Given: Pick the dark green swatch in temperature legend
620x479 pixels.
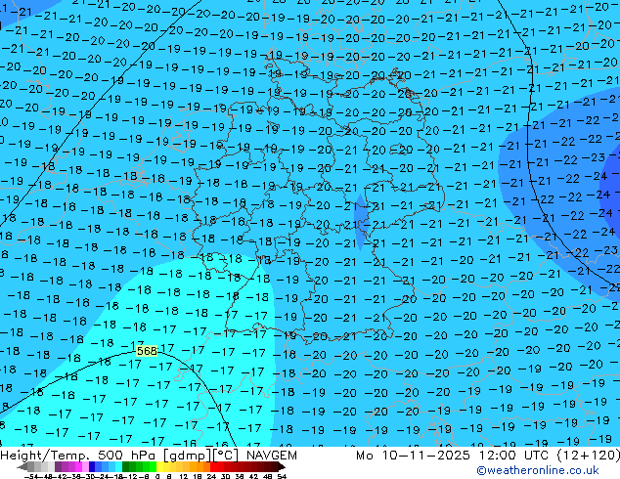Looking at the screenshot, I should (126, 466).
